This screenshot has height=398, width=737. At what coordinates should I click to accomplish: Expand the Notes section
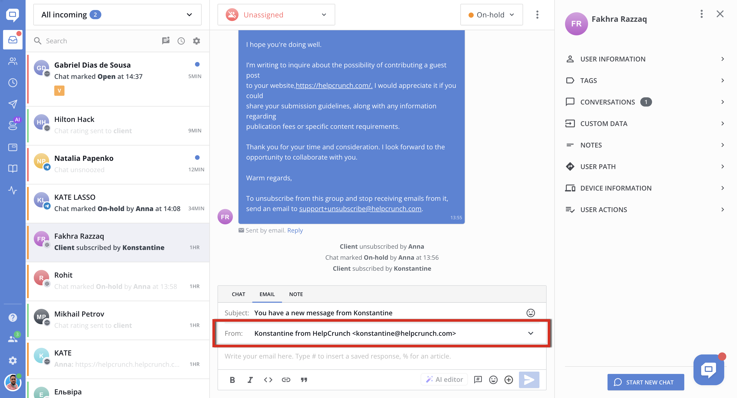click(645, 145)
